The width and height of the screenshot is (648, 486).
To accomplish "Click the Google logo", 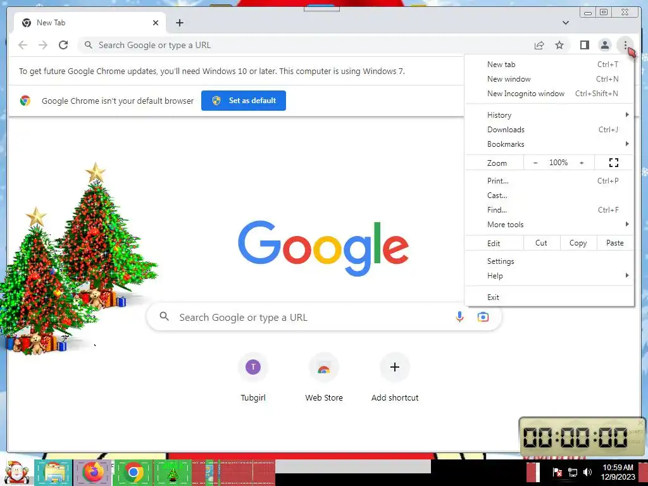I will point(323,247).
